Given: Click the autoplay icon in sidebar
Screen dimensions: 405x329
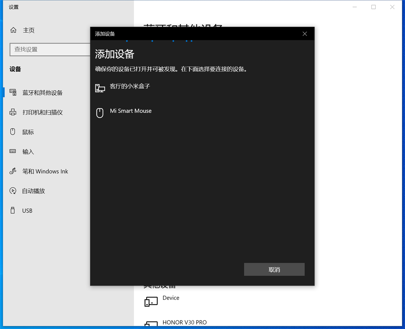Looking at the screenshot, I should click(13, 191).
